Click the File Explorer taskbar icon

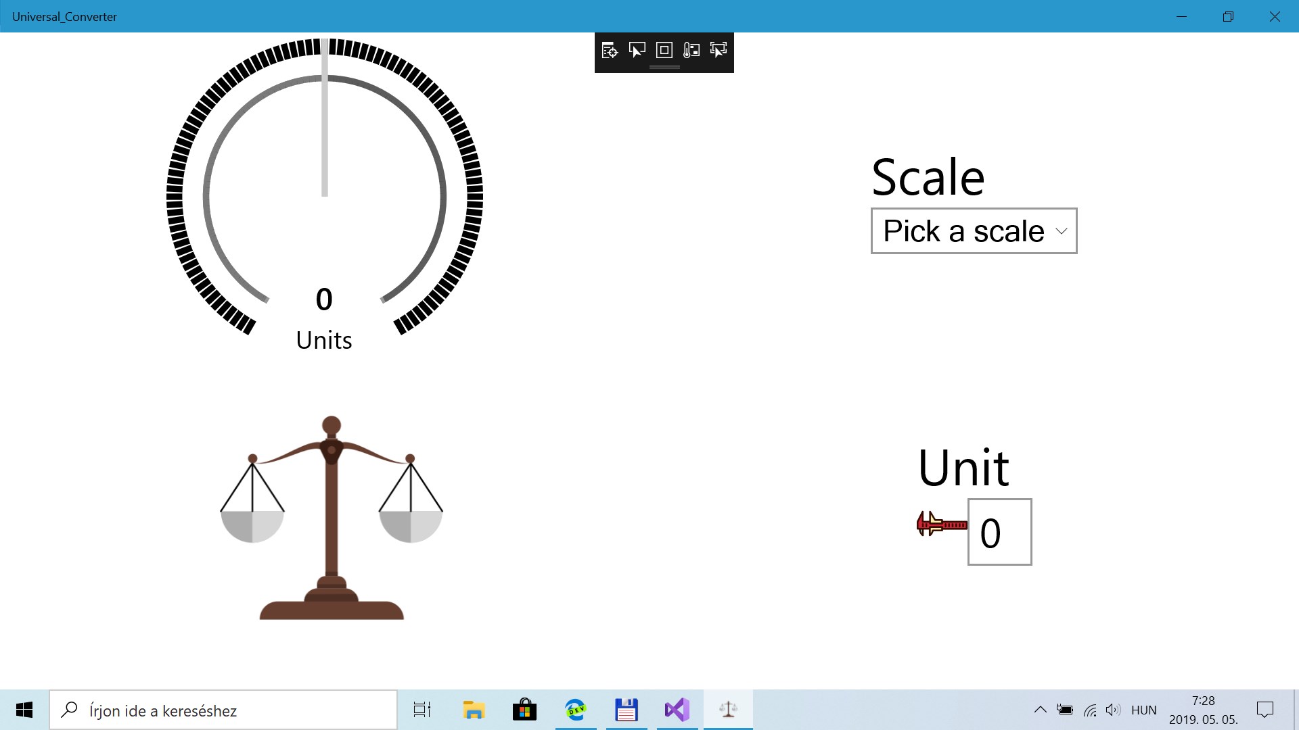tap(474, 710)
